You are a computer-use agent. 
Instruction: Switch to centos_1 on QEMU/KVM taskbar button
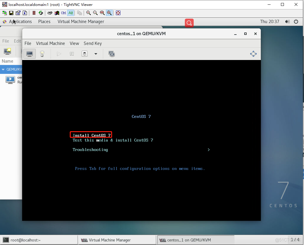coord(195,240)
